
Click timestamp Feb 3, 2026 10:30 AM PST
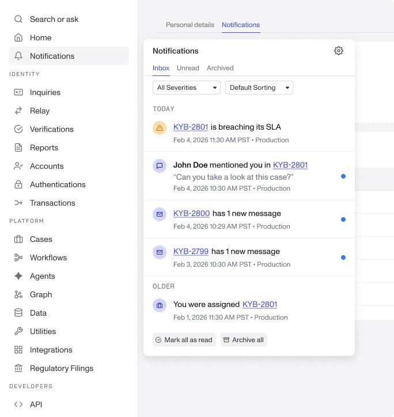(x=213, y=264)
